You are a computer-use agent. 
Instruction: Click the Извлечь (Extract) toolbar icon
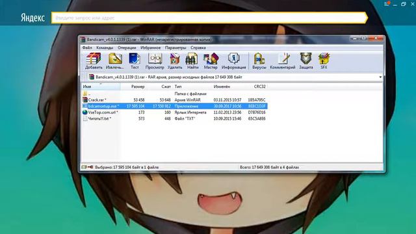(115, 58)
